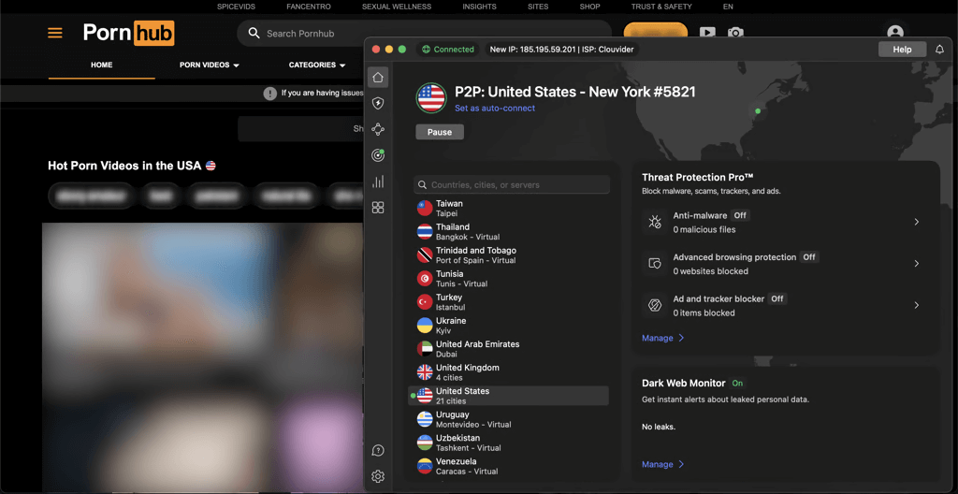Select Taiwan Taipei in server list
This screenshot has height=494, width=958.
coord(508,208)
